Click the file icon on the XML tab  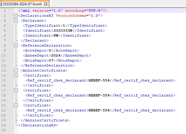(x=2, y=4)
